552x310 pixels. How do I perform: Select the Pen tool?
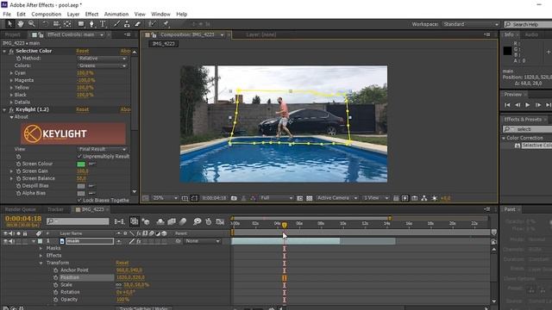(91, 24)
